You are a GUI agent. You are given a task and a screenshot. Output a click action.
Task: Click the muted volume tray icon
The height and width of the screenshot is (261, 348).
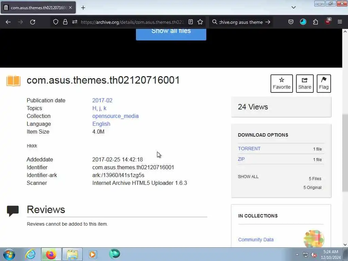click(314, 255)
